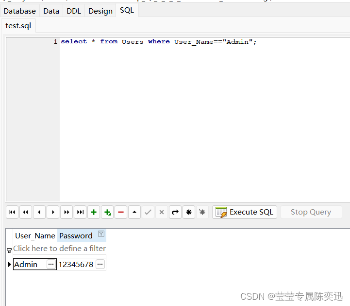
Task: Post edit checkmark button
Action: pyautogui.click(x=148, y=212)
